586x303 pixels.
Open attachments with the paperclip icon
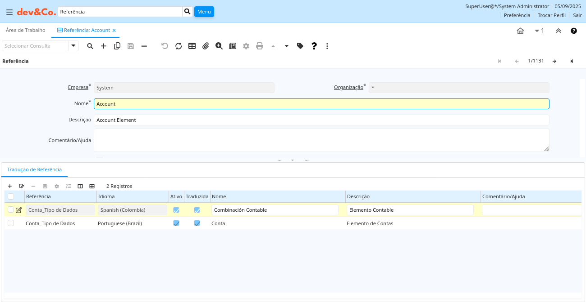(x=206, y=46)
